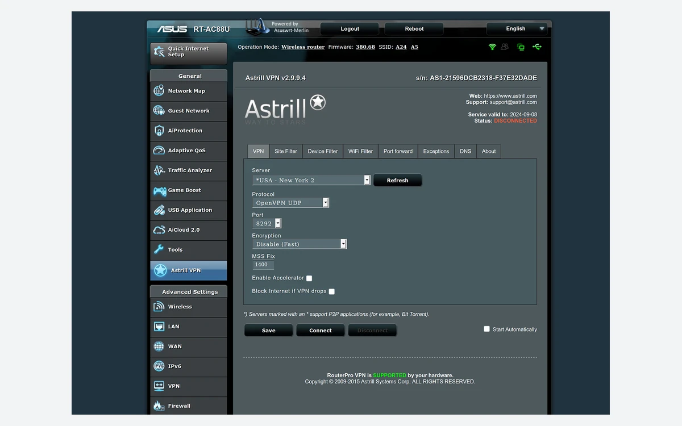Click the Astrill VPN v2.9.9.4 title
The image size is (682, 426).
(276, 78)
